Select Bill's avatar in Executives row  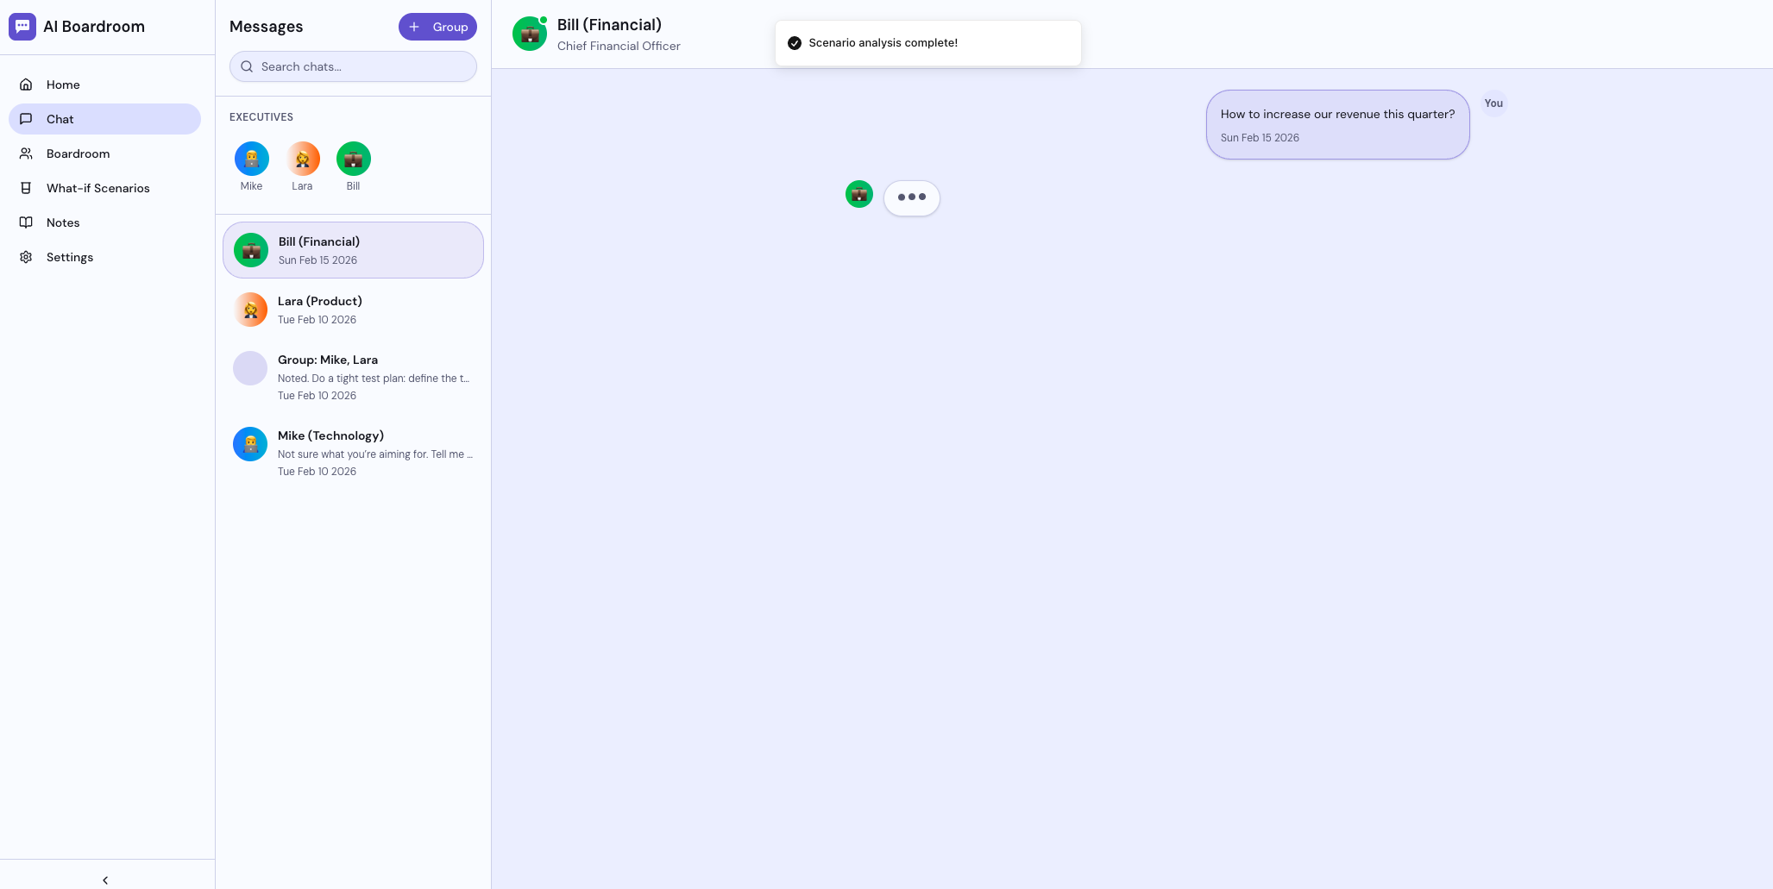click(353, 159)
